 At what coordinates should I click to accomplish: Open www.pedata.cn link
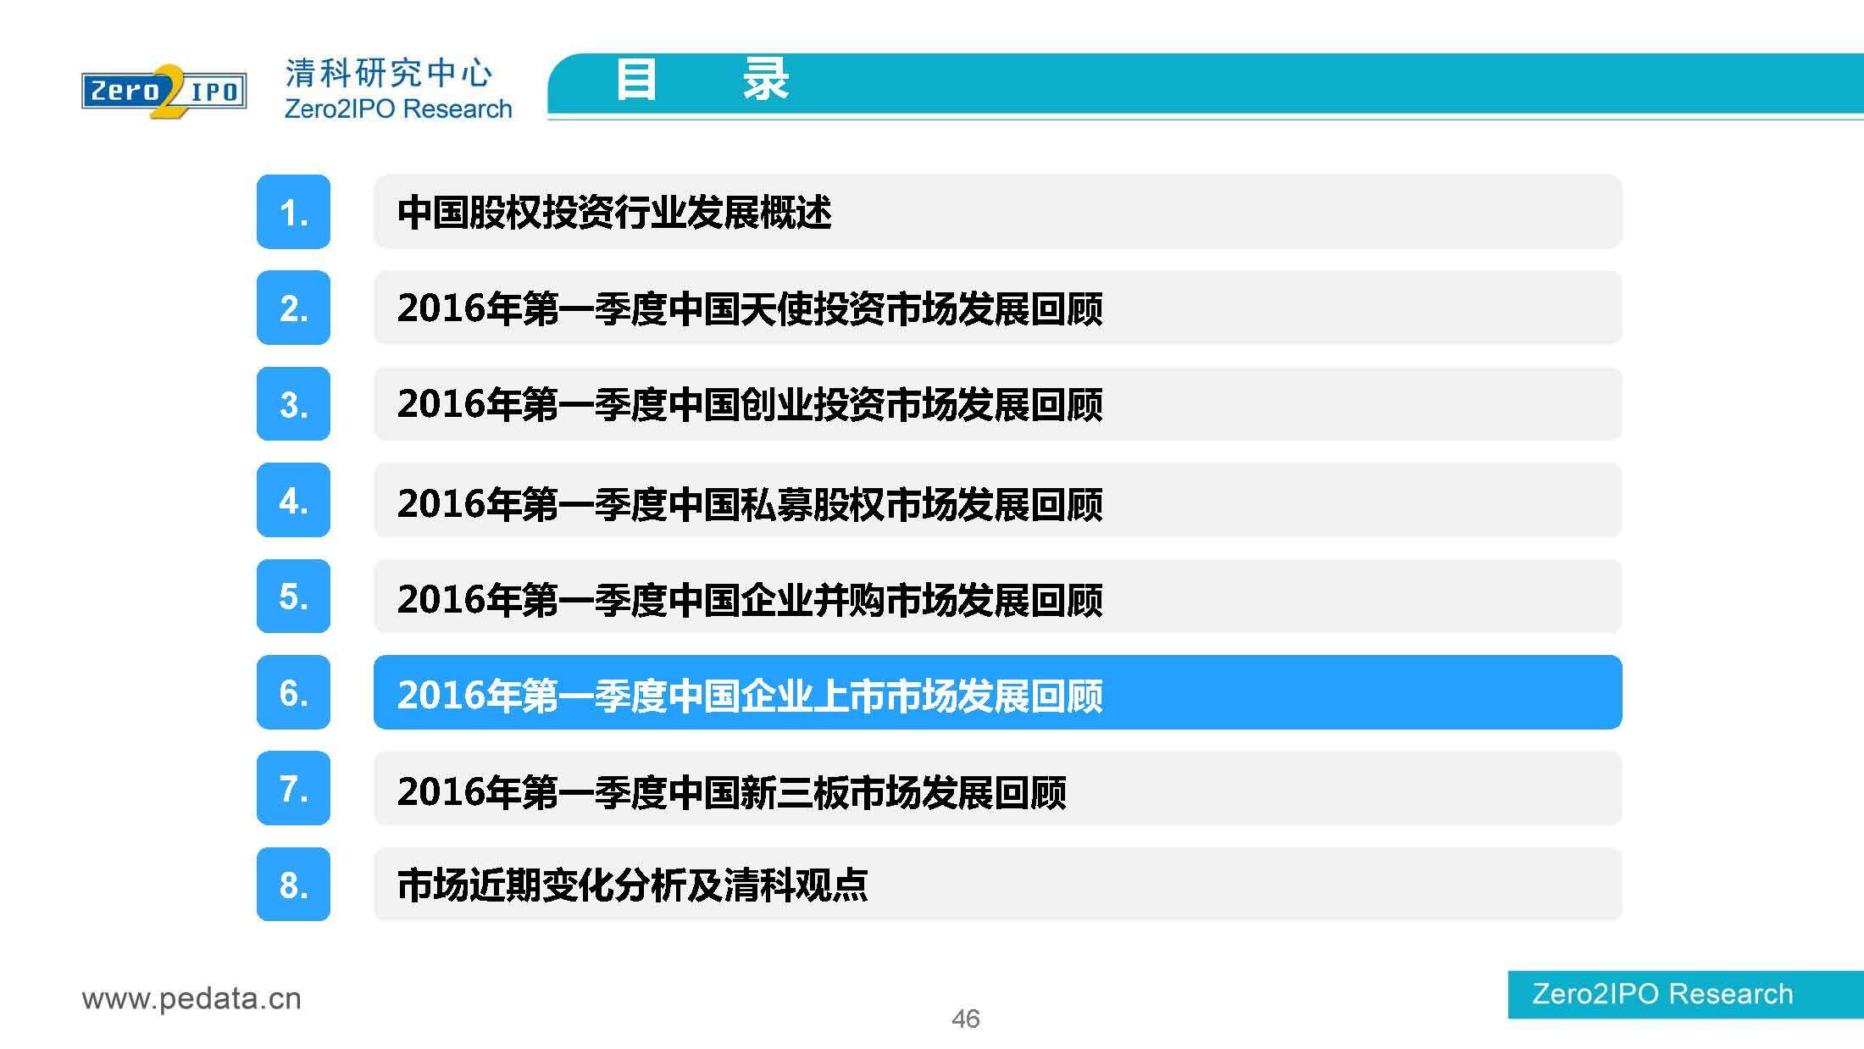[x=191, y=998]
